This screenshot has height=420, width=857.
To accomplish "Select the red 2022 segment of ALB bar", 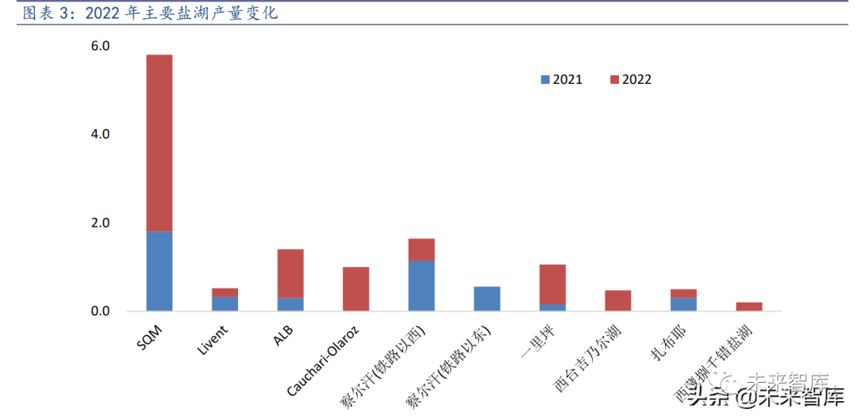I will tap(290, 273).
